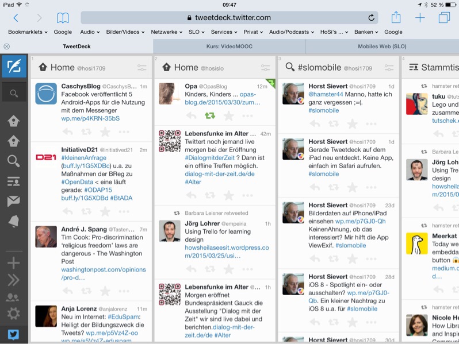459x344 pixels.
Task: Open the notifications bell in the sidebar
Action: [x=13, y=221]
